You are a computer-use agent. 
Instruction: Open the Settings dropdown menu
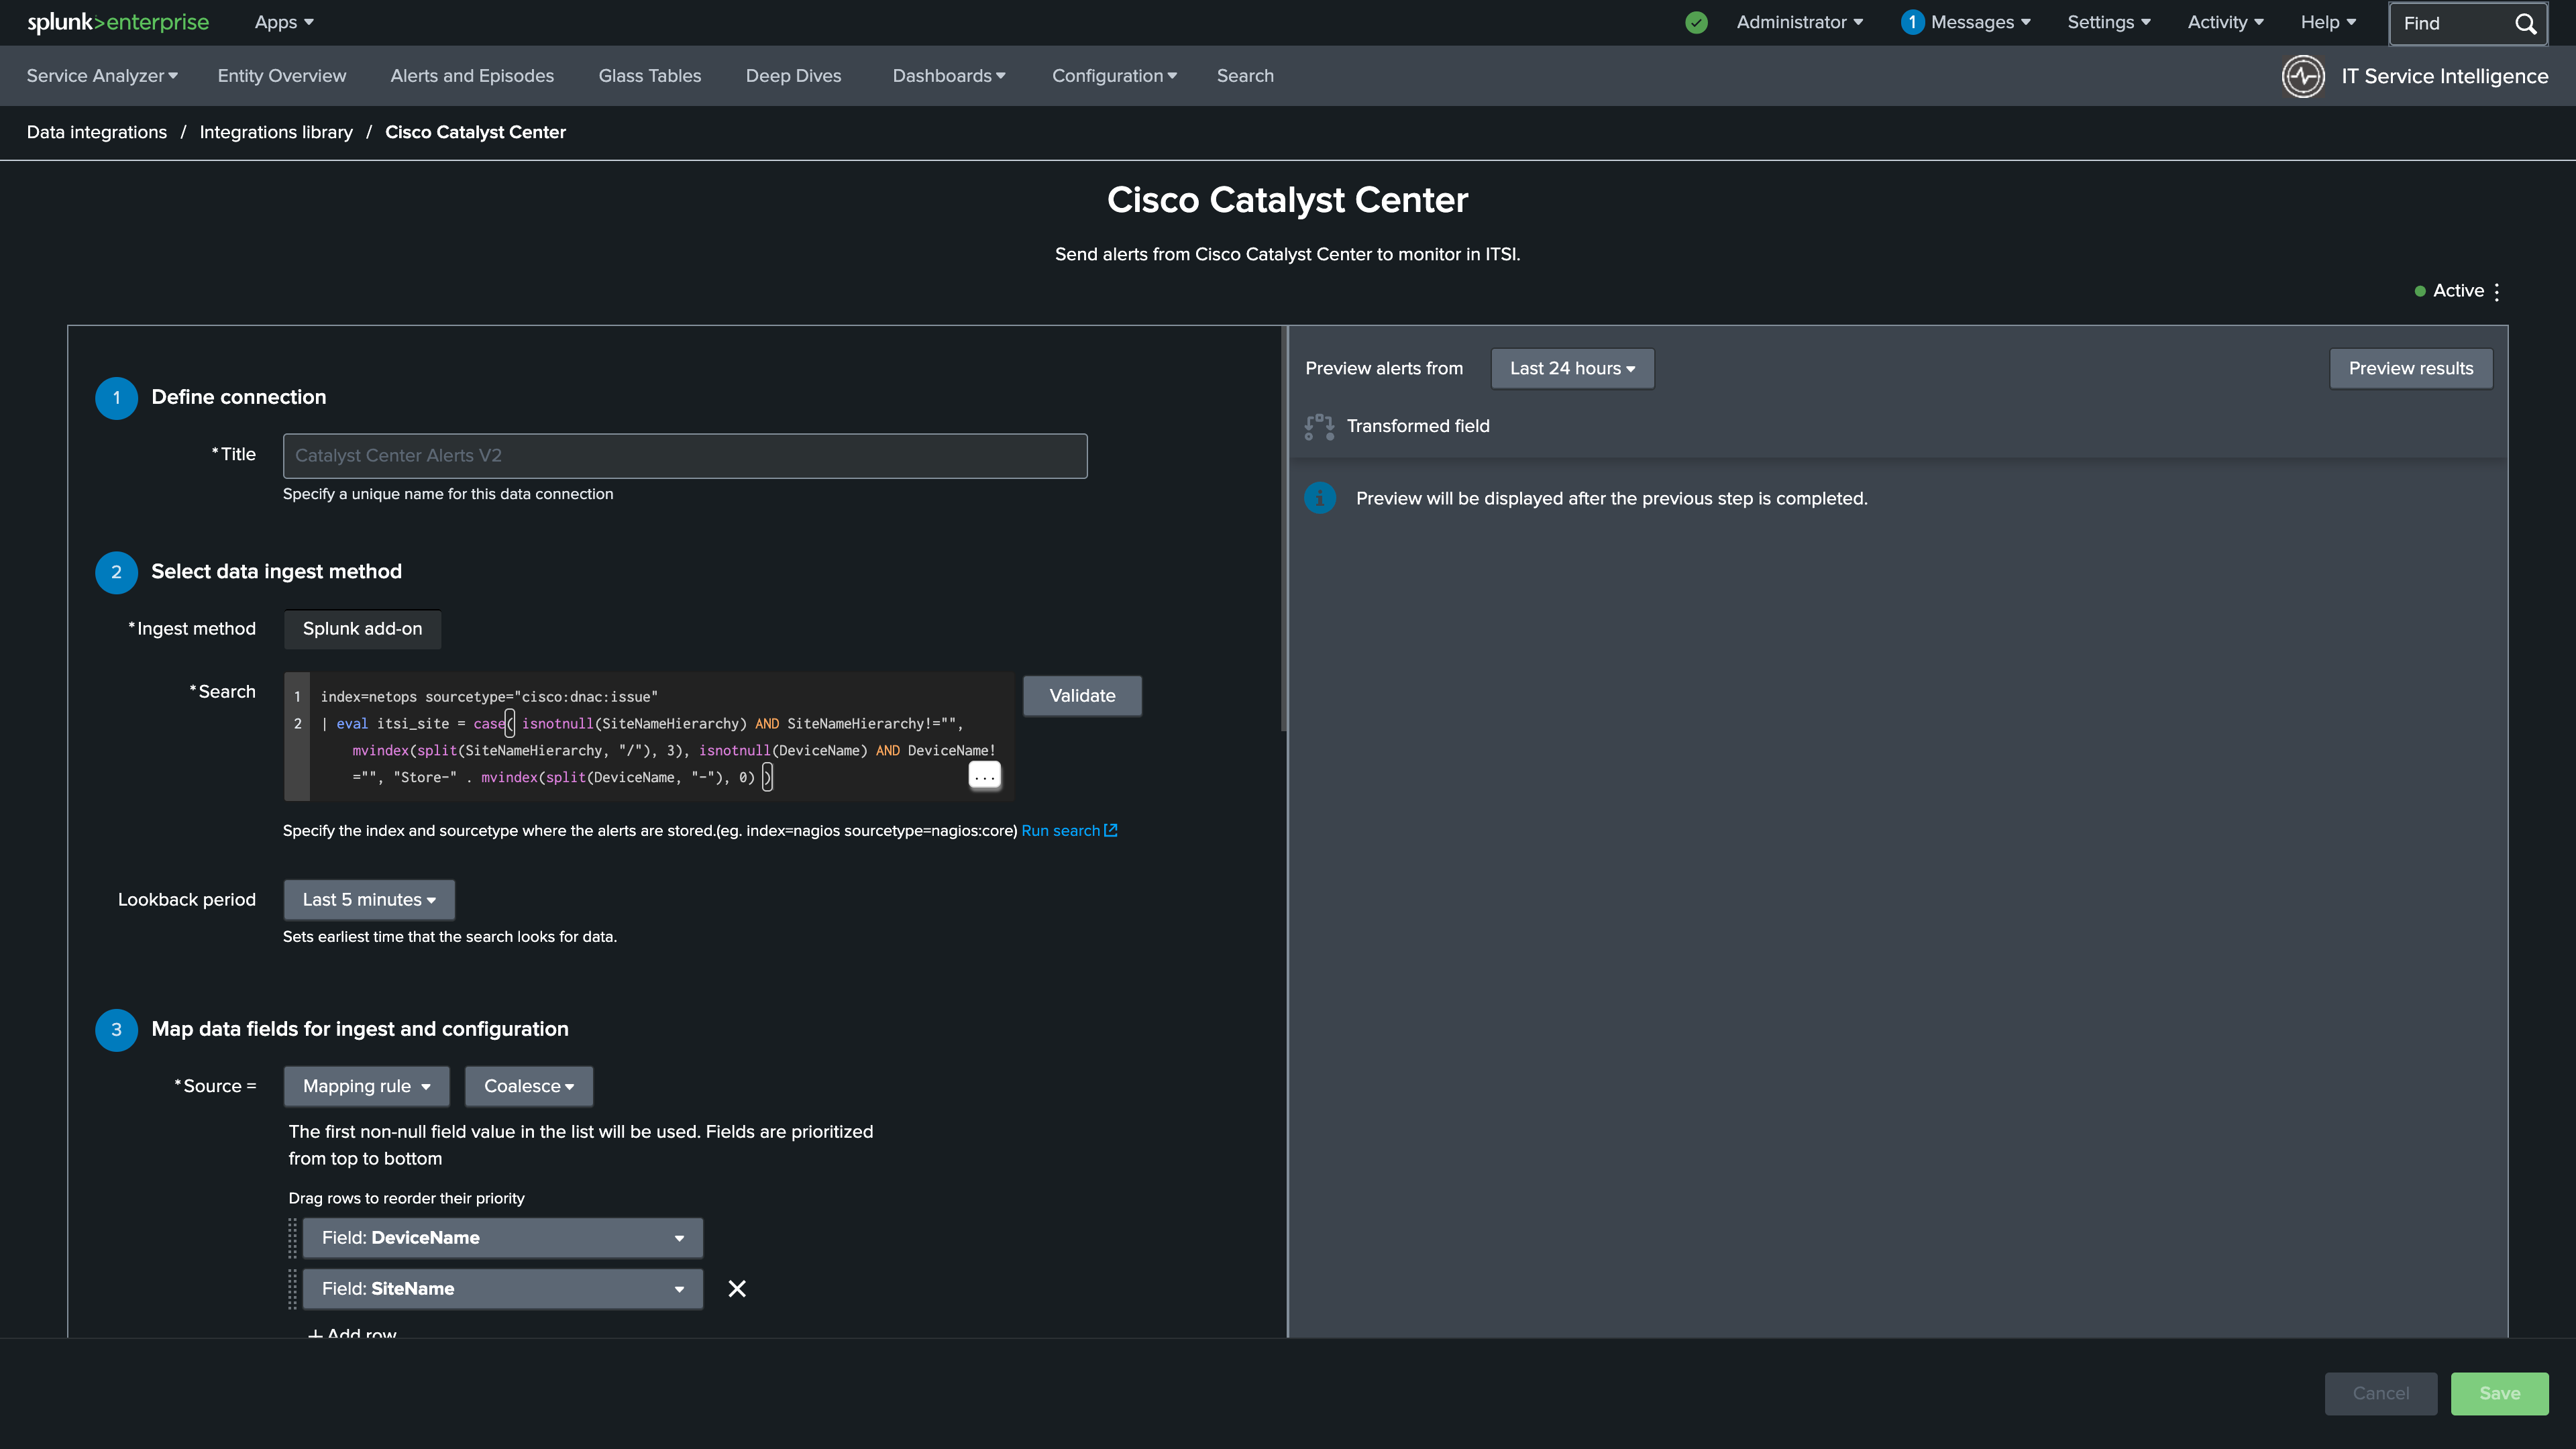[2109, 22]
